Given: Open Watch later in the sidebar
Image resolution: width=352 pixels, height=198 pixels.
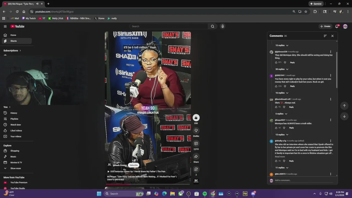Looking at the screenshot, I should [17, 125].
